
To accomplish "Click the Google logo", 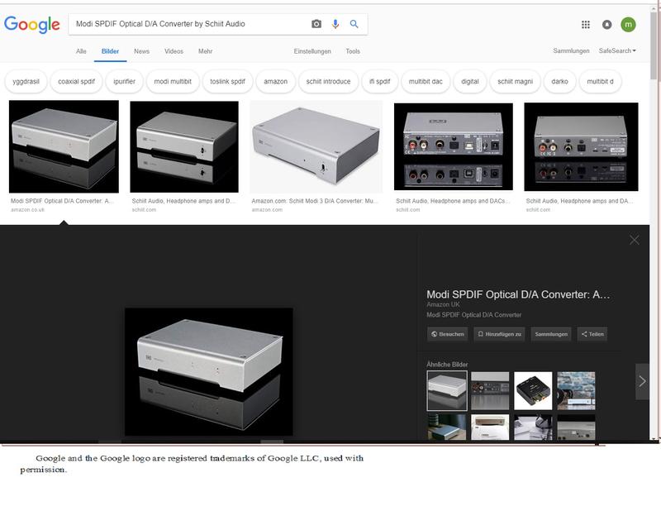I will 33,24.
